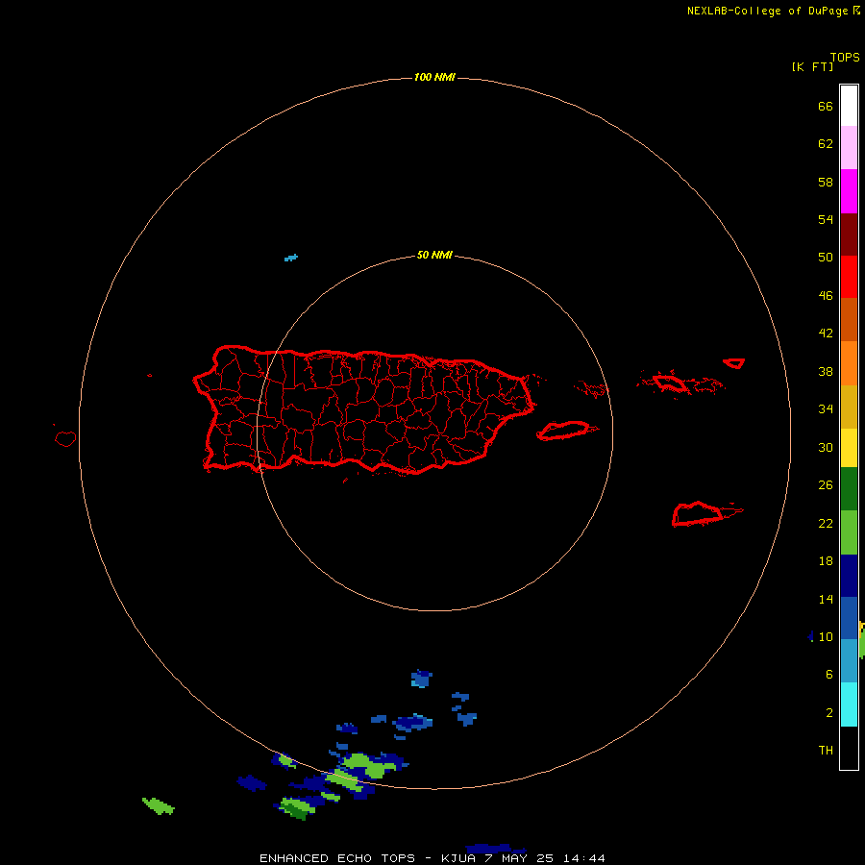This screenshot has width=865, height=865.
Task: Click the '38' legend value
Action: [826, 372]
